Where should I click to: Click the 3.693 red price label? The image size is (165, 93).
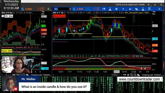point(44,30)
